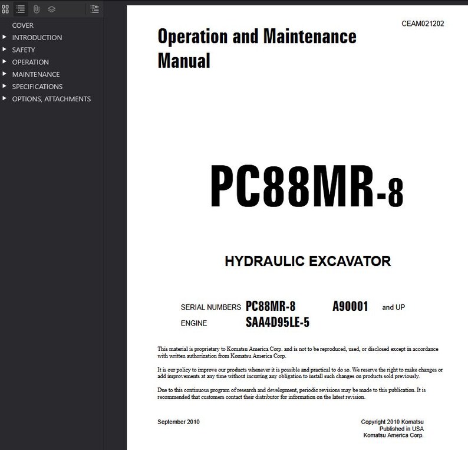
Task: Show attachments via paperclip icon
Action: [x=37, y=9]
